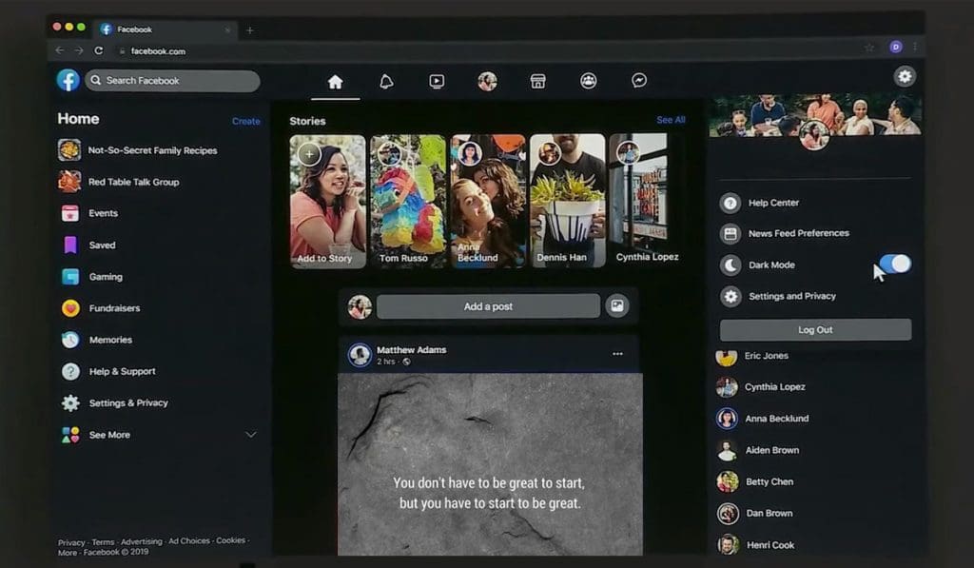The image size is (974, 568).
Task: Click the Create link next to Home
Action: click(245, 121)
